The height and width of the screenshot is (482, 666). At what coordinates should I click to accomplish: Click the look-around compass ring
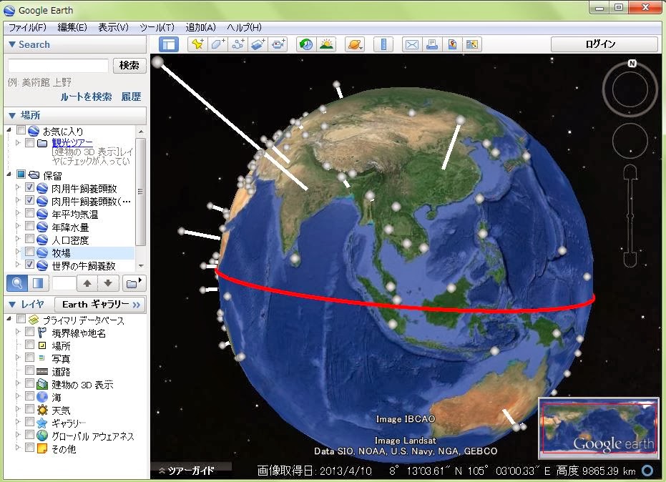(x=630, y=89)
